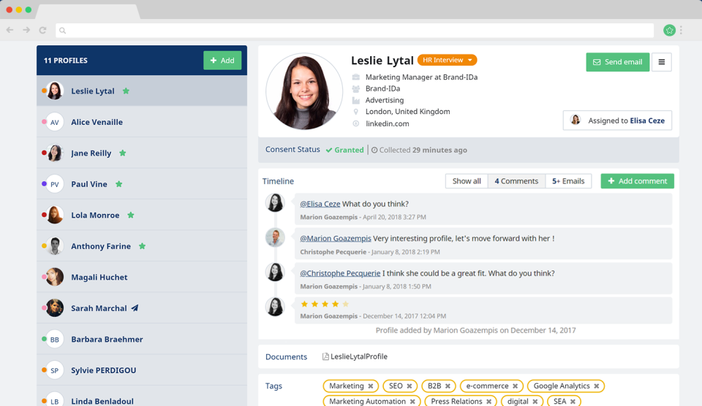
Task: Click the four-star rating in timeline
Action: (325, 304)
